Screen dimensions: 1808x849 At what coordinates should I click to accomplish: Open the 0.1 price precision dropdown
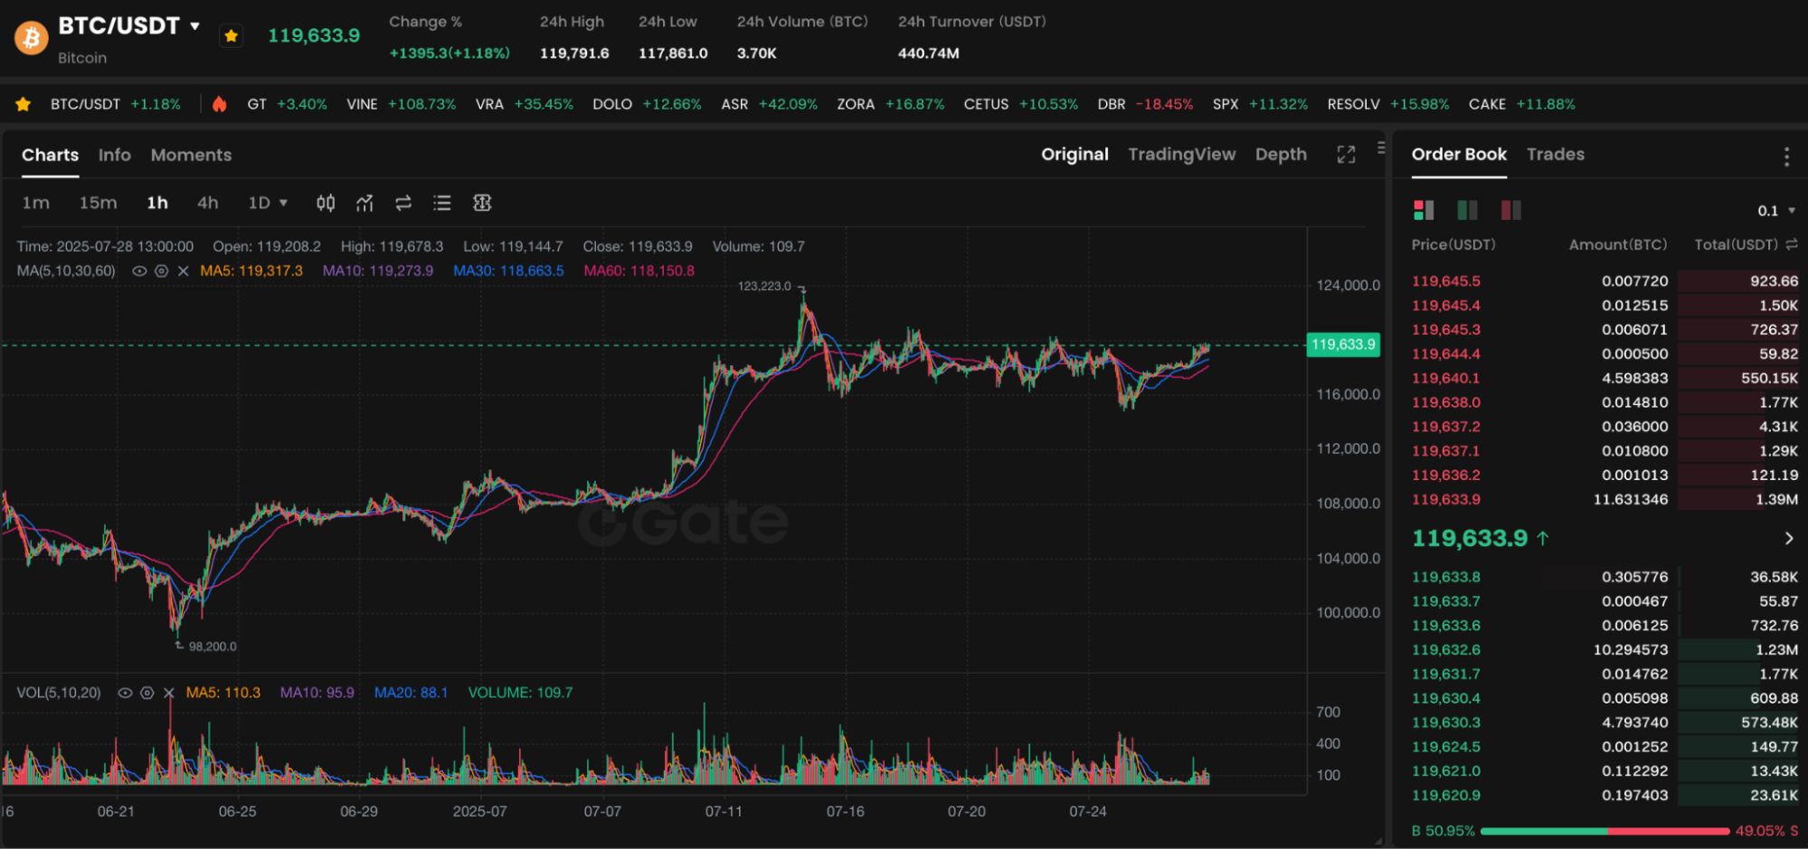pos(1776,211)
